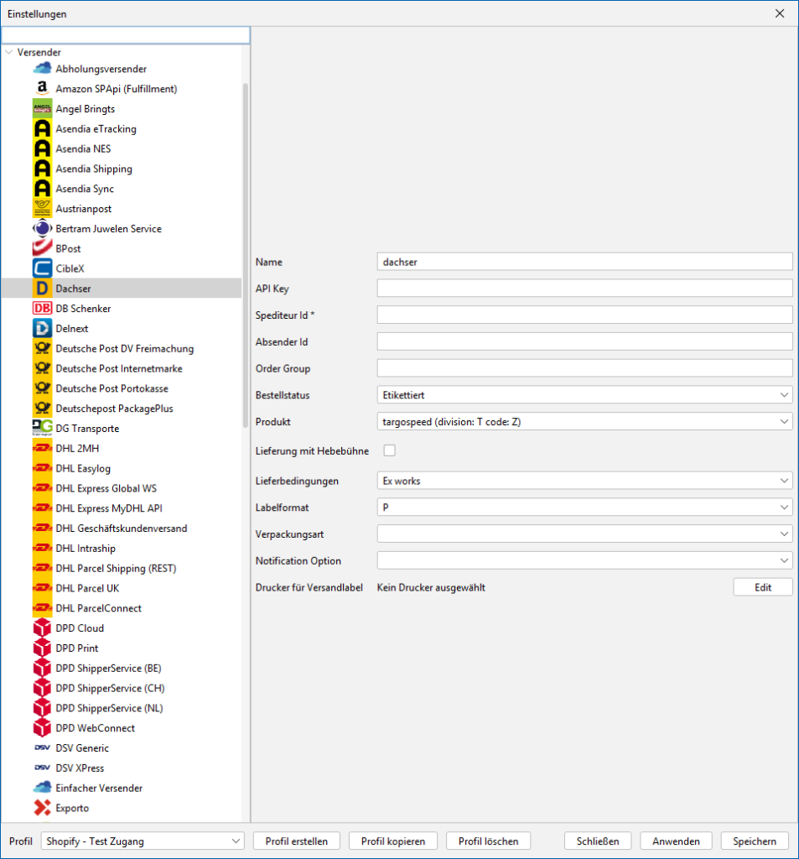Click the DB Schenker logo icon
This screenshot has width=799, height=859.
[42, 309]
